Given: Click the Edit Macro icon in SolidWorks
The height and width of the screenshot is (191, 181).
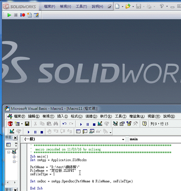Looking at the screenshot, I should [x=36, y=15].
